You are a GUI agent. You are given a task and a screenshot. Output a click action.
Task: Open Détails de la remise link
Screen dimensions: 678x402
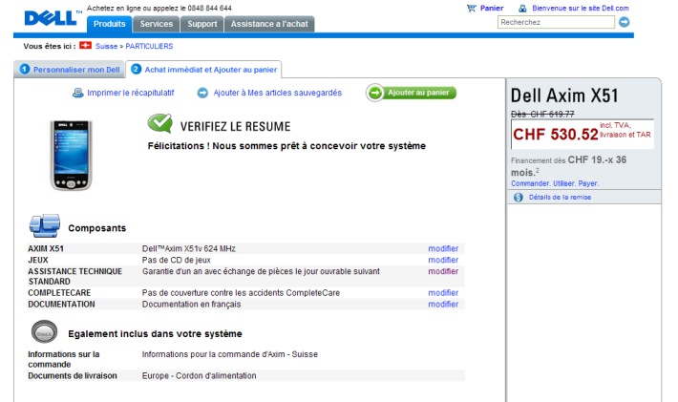tap(560, 197)
